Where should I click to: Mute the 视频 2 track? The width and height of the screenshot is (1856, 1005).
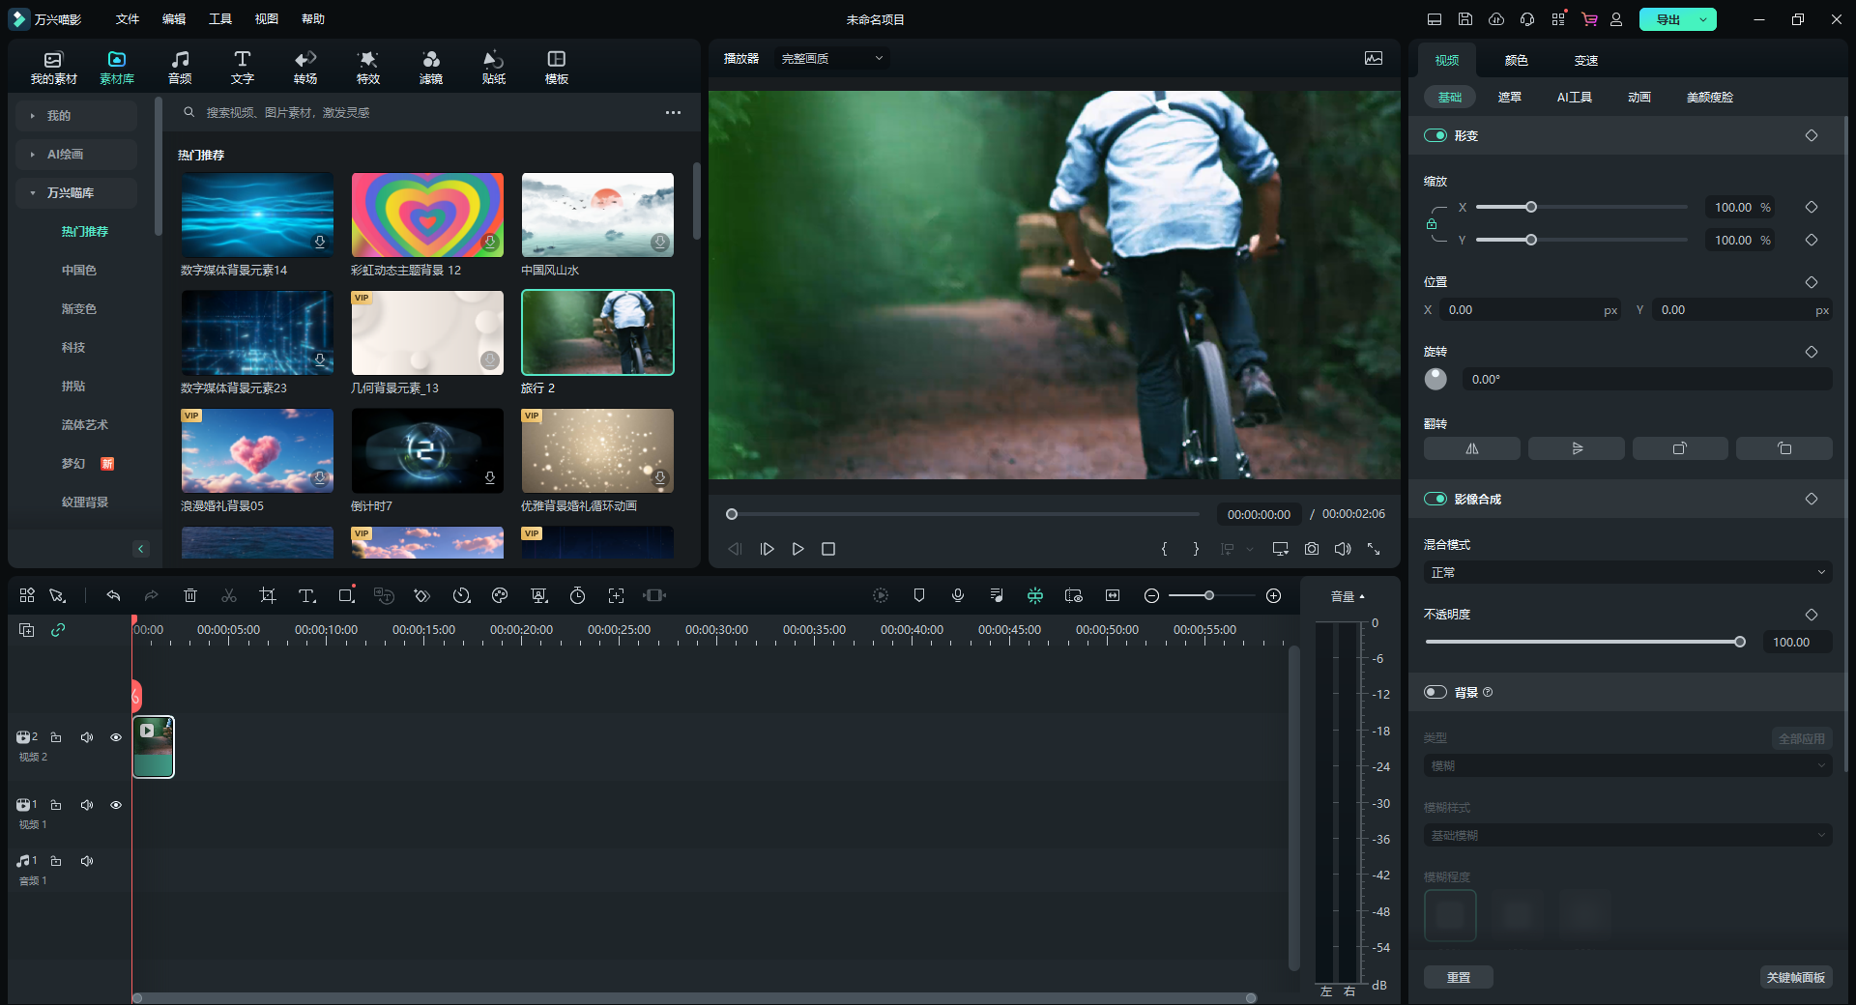point(87,737)
